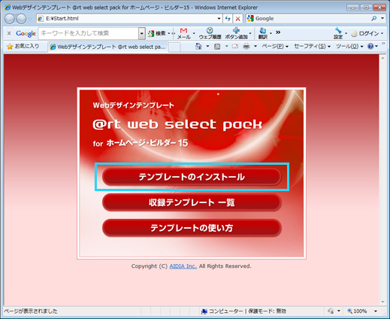Click the status bar privacy icon
The height and width of the screenshot is (319, 390).
(x=331, y=311)
